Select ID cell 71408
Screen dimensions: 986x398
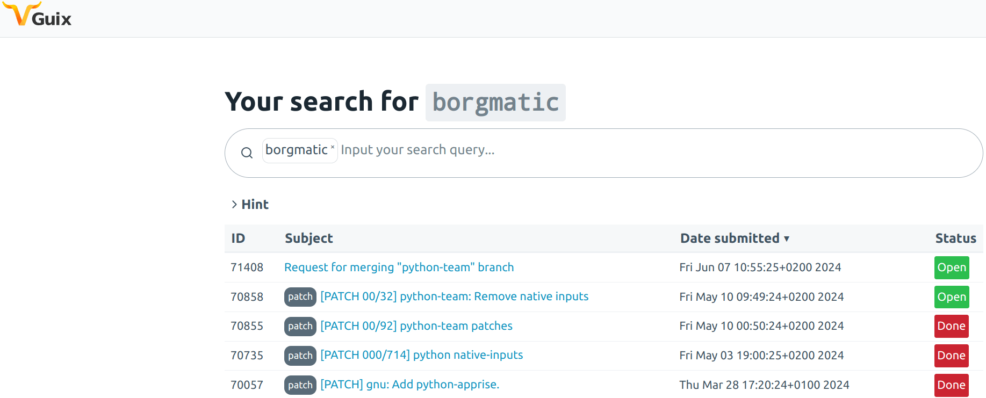tap(247, 267)
